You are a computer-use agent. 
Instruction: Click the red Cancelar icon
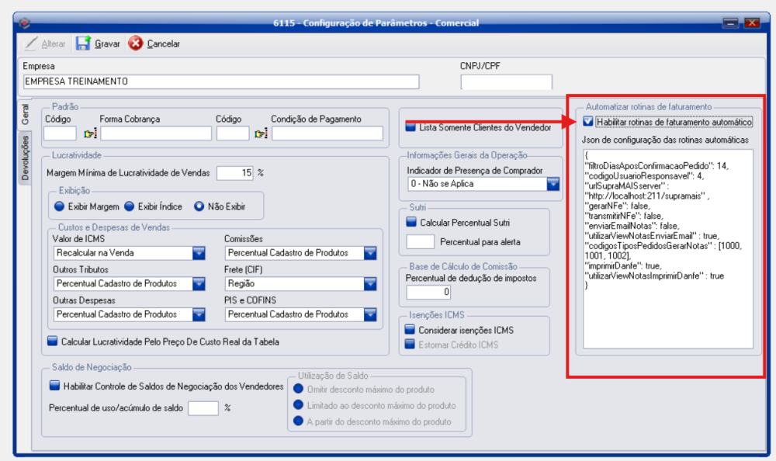coord(136,43)
